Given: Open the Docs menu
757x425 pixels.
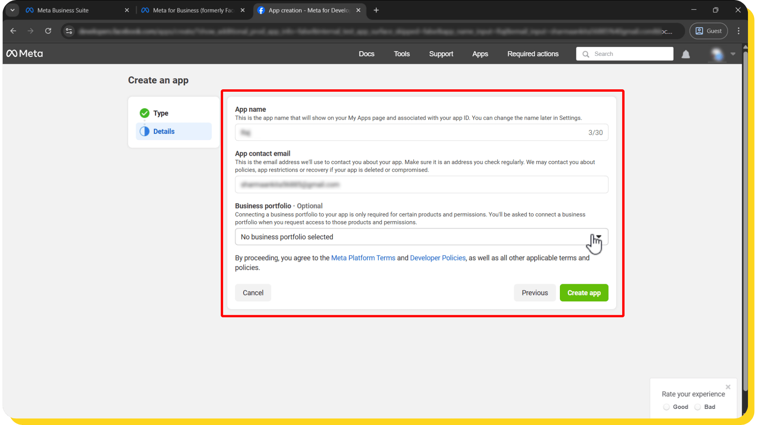Looking at the screenshot, I should pos(366,54).
